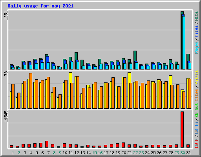
Task: Click day 30 on the x-axis
Action: click(183, 153)
